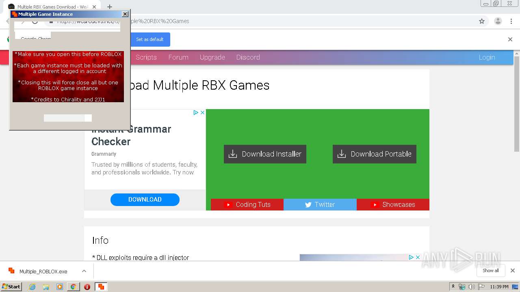
Task: Close the lower ad with X icon
Action: [418, 257]
